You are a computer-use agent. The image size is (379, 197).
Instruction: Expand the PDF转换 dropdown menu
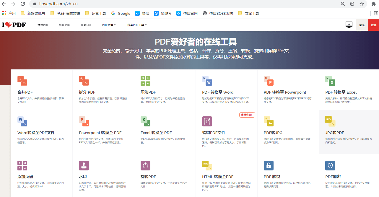(x=109, y=25)
